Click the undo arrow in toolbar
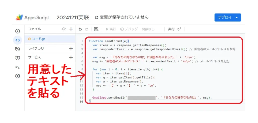 tap(80, 29)
